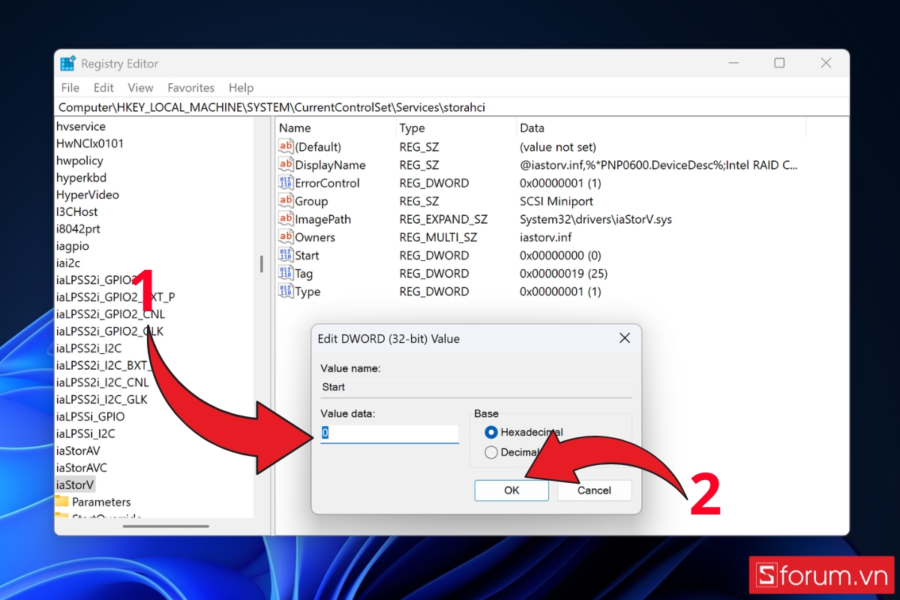The width and height of the screenshot is (900, 600).
Task: Select the highlighted iaStorV key
Action: [75, 484]
